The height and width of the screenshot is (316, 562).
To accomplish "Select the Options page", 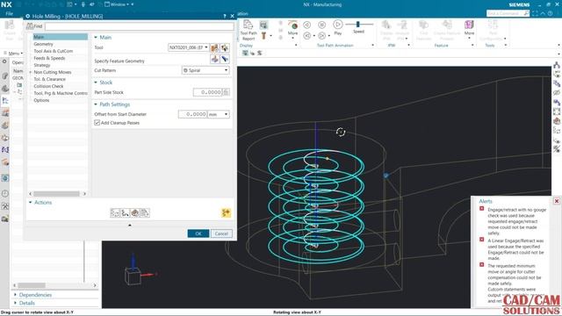I will [x=41, y=100].
